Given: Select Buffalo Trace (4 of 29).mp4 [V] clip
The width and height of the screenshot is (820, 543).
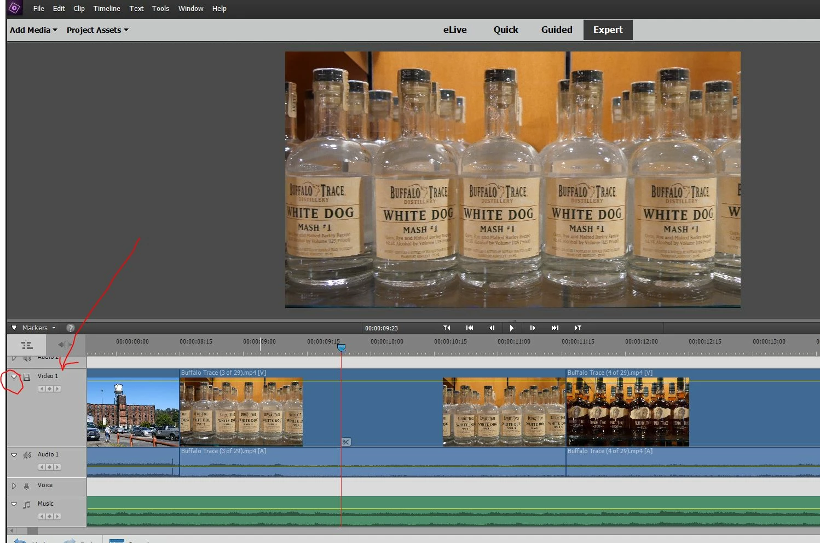Looking at the screenshot, I should click(x=692, y=408).
